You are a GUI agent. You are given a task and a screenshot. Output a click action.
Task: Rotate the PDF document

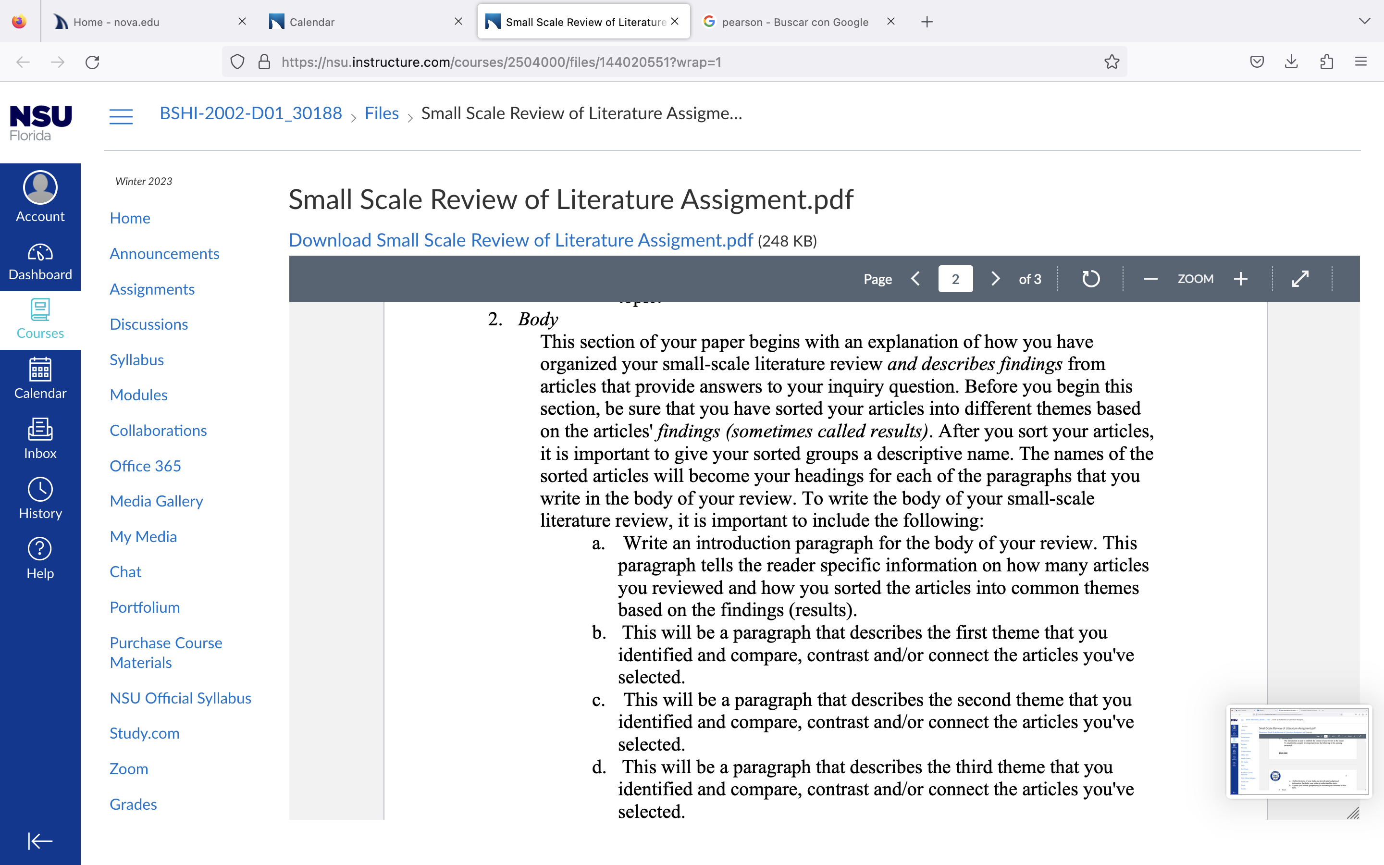(1090, 279)
